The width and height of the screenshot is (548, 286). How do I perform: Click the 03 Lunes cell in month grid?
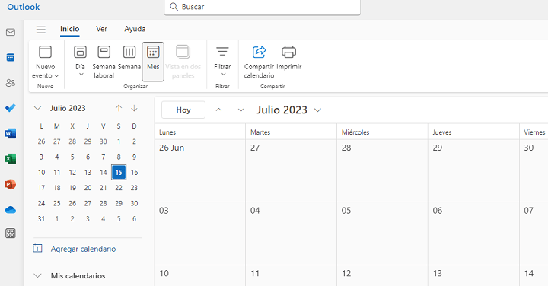point(200,234)
